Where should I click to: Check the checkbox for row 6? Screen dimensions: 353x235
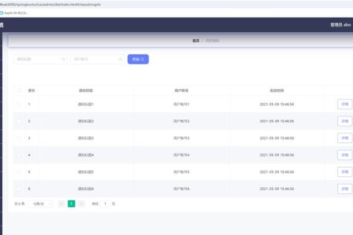tap(19, 189)
